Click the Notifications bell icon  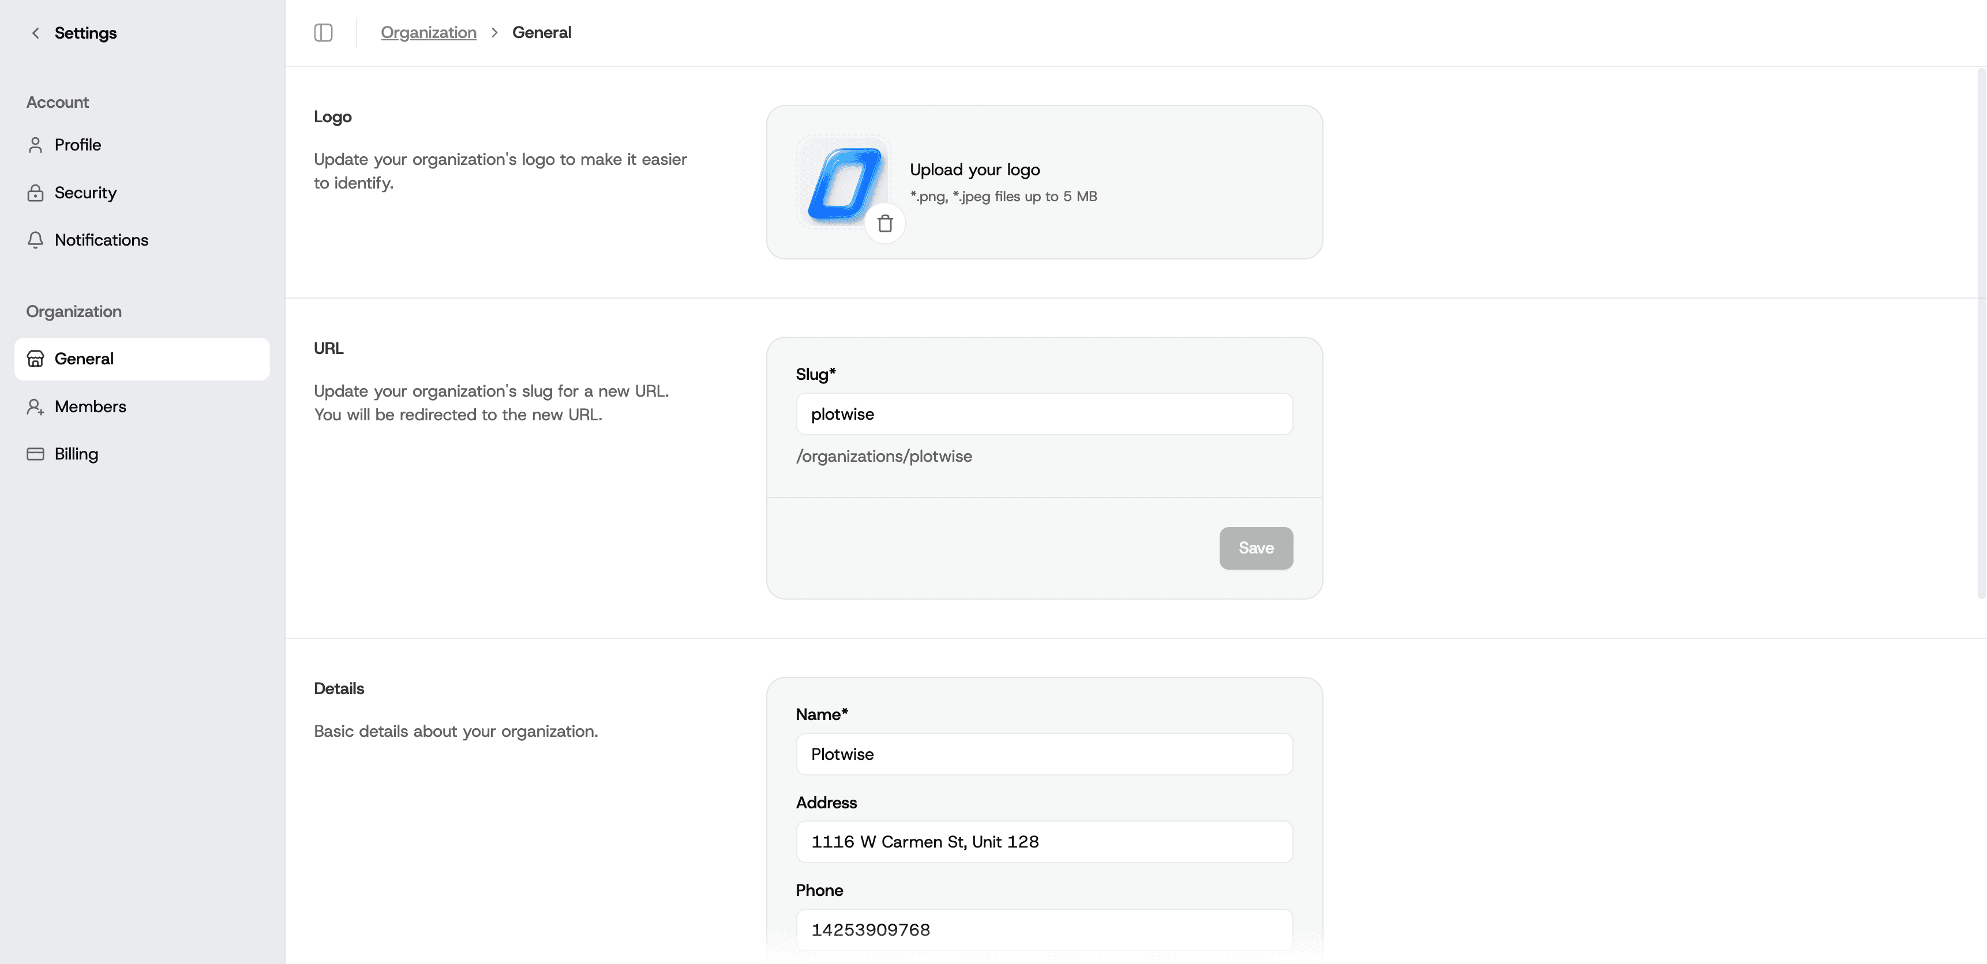36,240
